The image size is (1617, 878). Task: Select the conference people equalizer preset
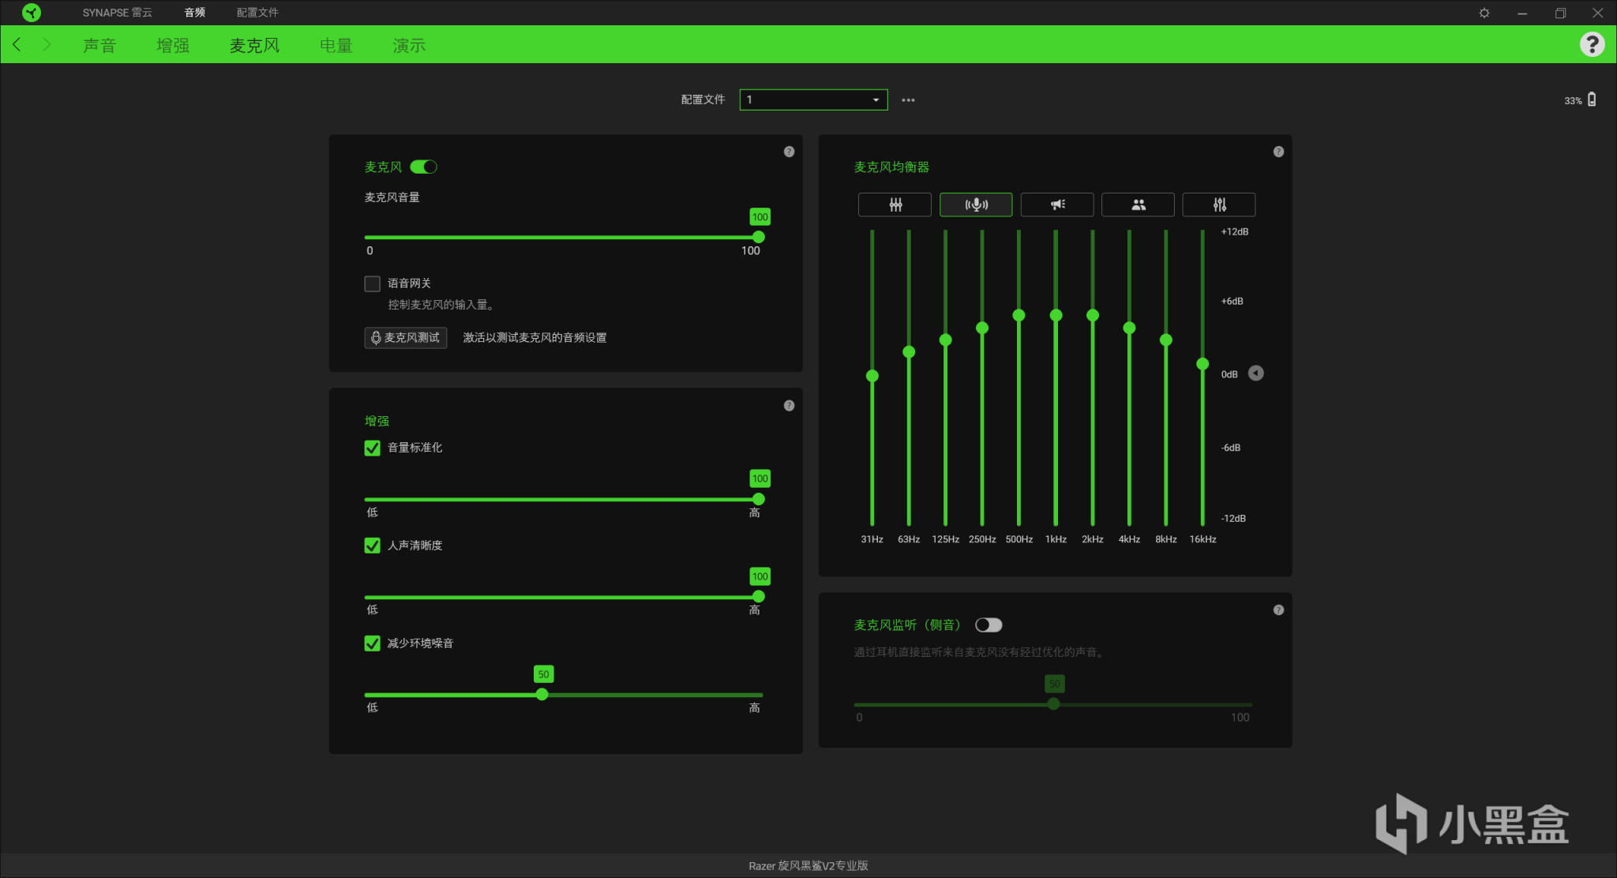1138,204
